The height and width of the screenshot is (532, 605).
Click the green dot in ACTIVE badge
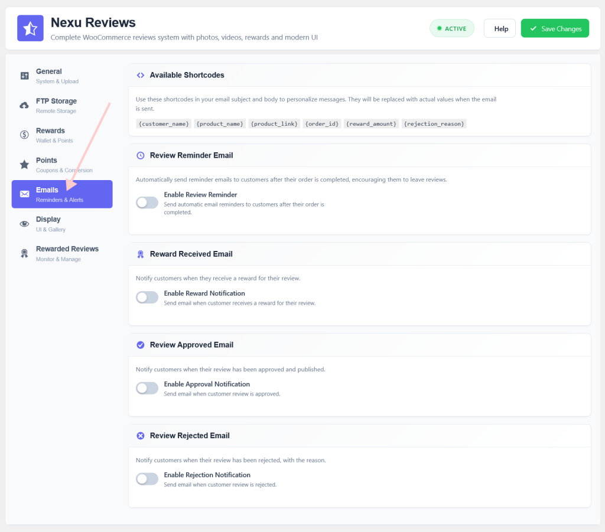coord(439,28)
